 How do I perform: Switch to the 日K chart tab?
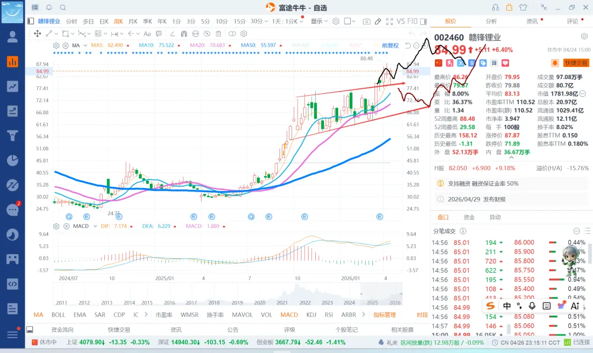click(104, 21)
